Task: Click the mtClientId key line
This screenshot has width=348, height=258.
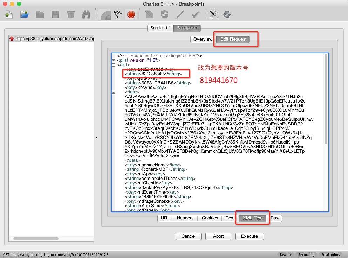Action: (x=149, y=183)
